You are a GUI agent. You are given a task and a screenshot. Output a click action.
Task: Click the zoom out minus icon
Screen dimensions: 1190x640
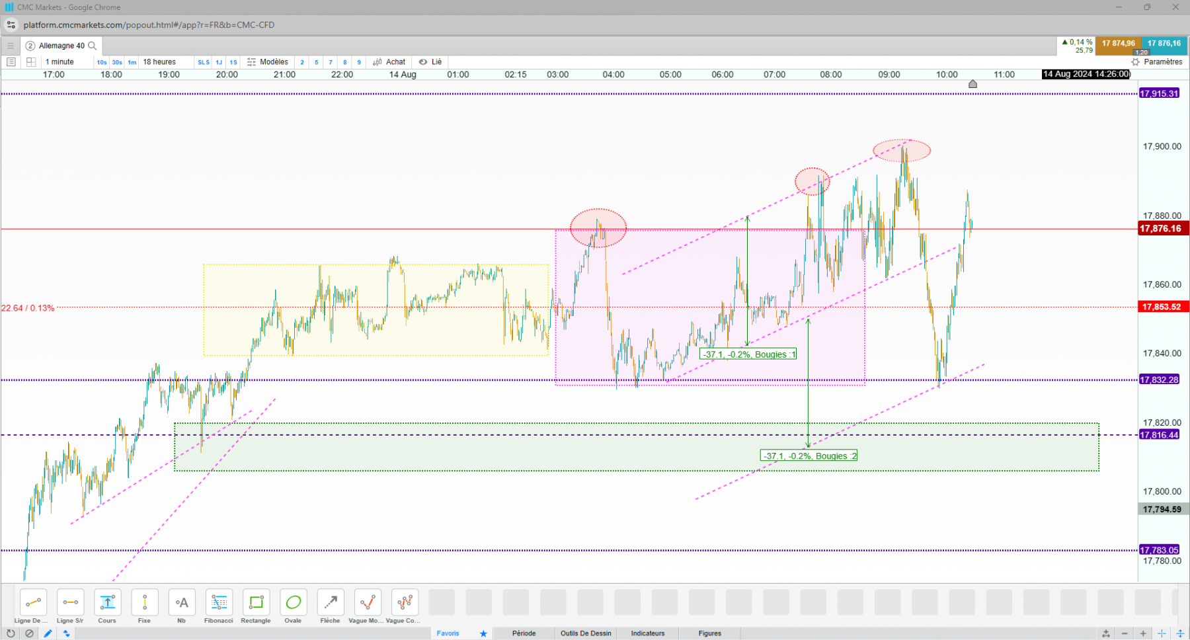[1125, 633]
